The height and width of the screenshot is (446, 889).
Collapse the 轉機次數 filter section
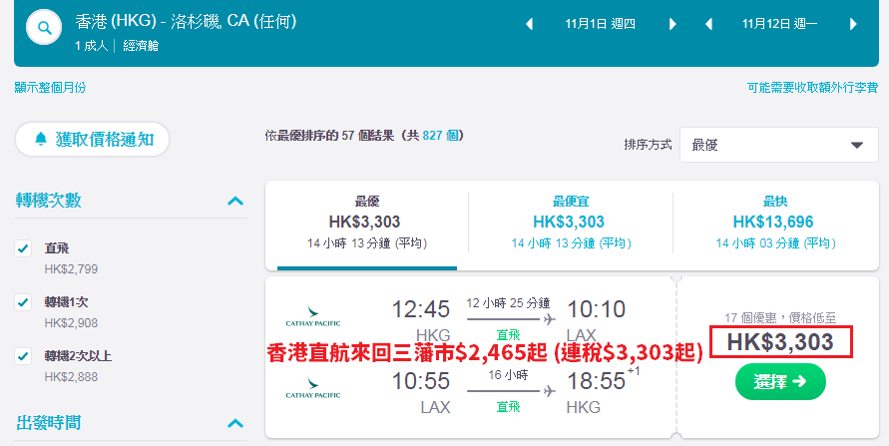point(235,201)
